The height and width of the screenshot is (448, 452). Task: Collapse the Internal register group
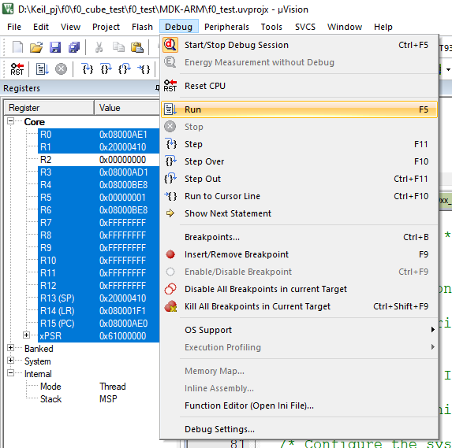[11, 373]
